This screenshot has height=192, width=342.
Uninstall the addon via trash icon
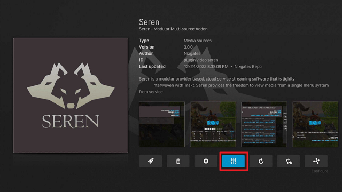click(178, 161)
